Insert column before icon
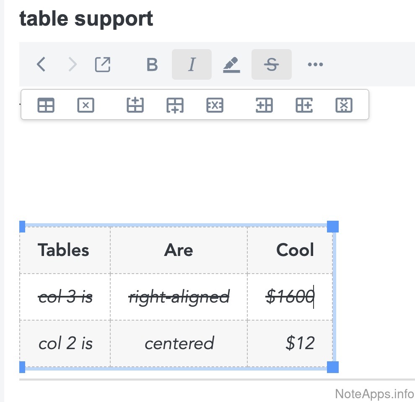415x402 pixels. pos(264,105)
